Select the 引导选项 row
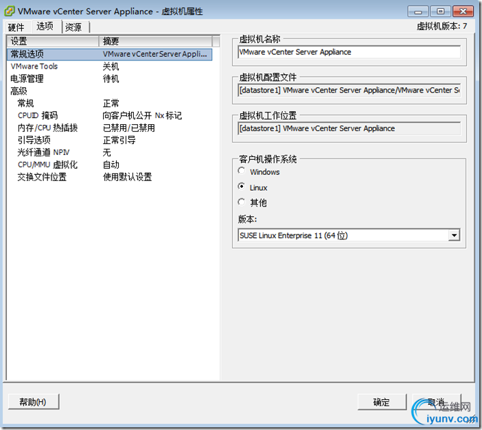482x430 pixels. click(x=109, y=140)
